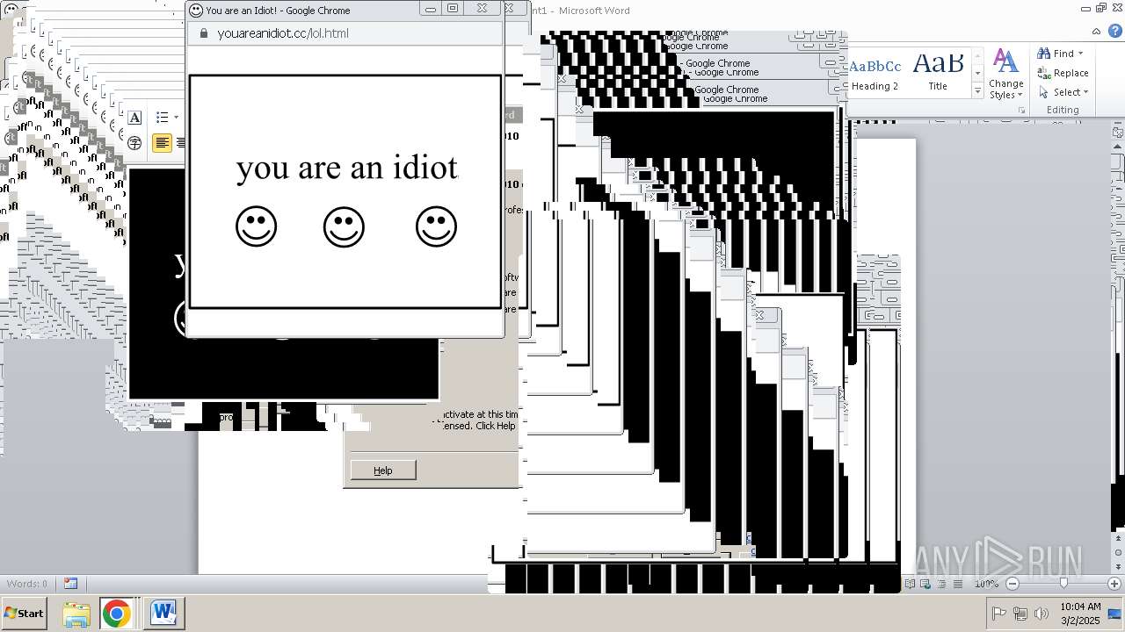
Task: Open Styles pane dialog launcher in Word
Action: [1021, 111]
